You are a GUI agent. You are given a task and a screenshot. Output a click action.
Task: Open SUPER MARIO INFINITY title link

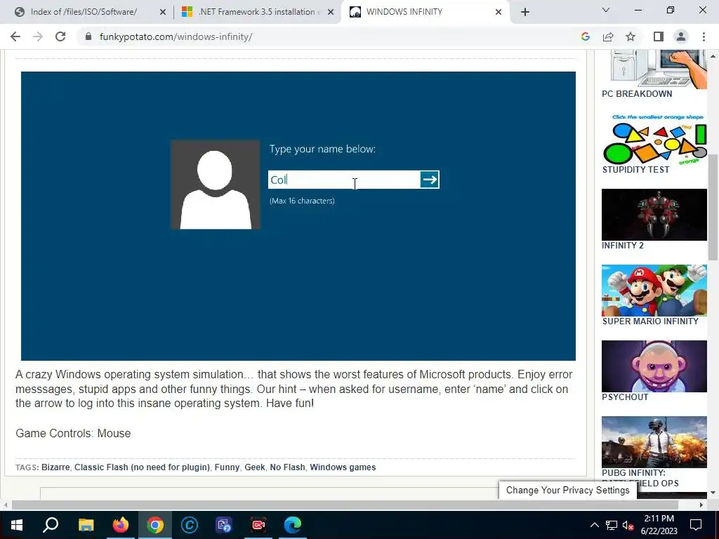(650, 321)
